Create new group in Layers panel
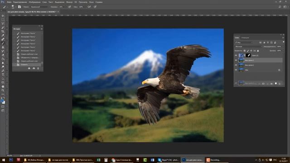The image size is (290, 163). (271, 84)
